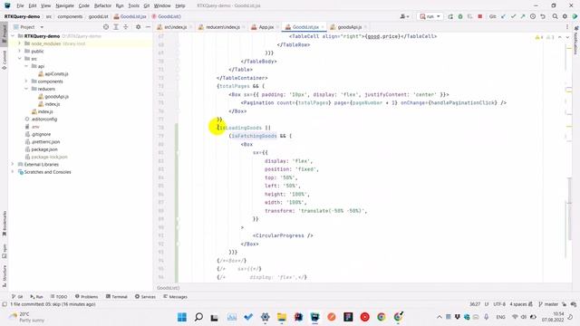Collapse the src folder

[x=20, y=59]
